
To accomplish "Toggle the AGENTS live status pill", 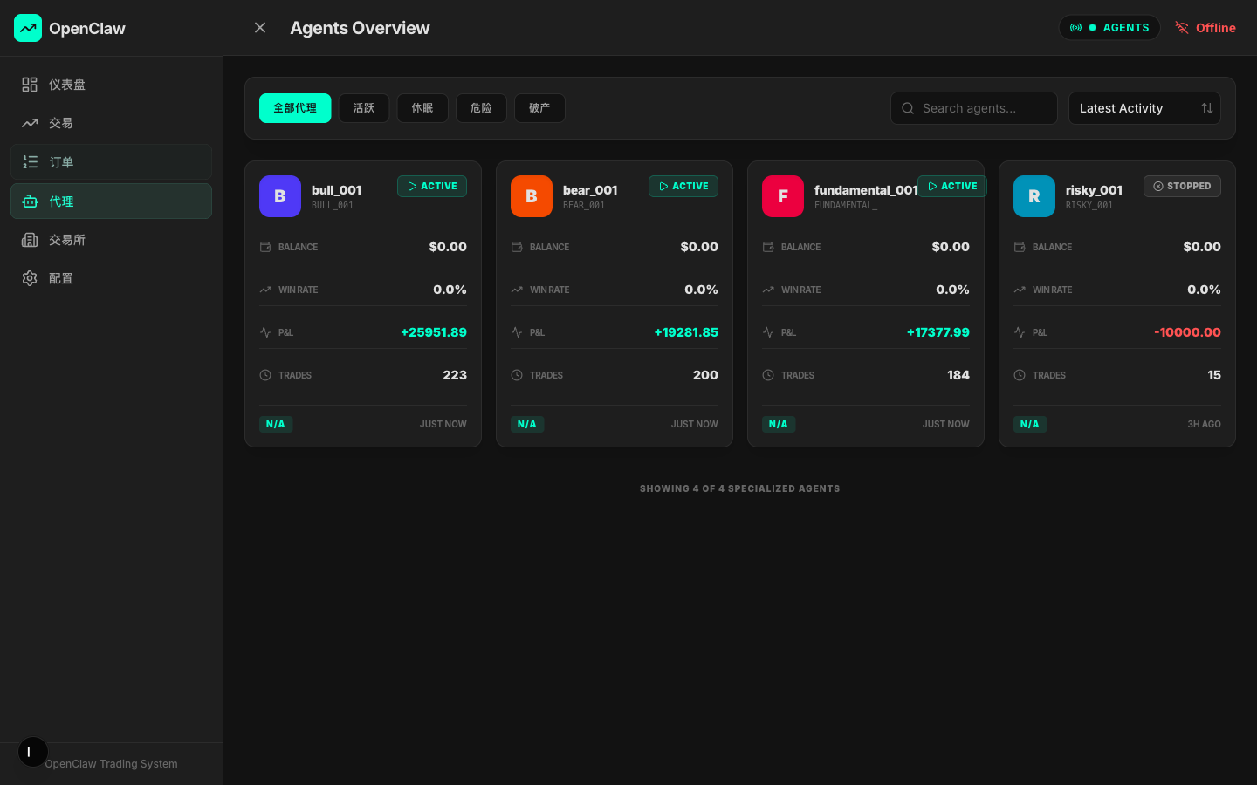I will 1109,28.
